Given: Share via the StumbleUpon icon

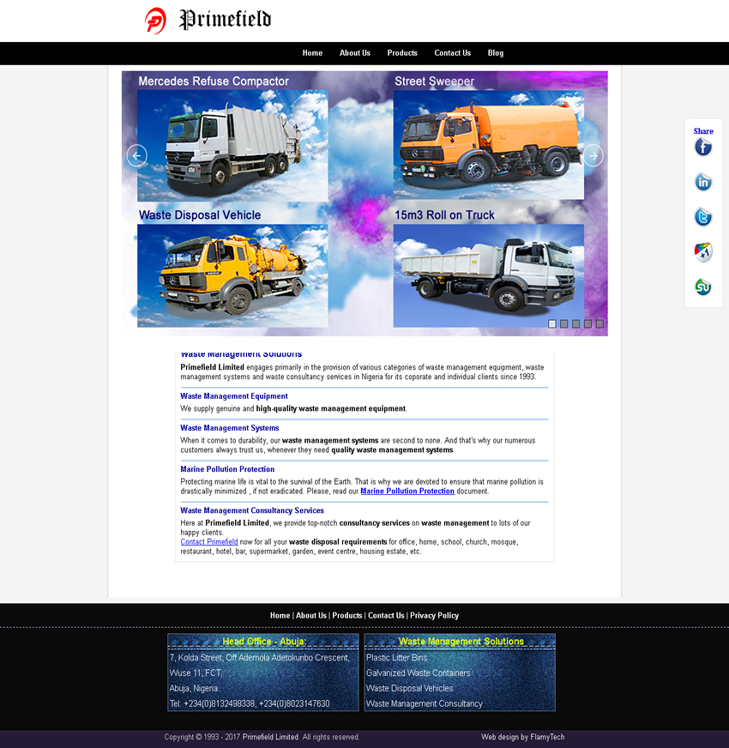Looking at the screenshot, I should (x=703, y=287).
